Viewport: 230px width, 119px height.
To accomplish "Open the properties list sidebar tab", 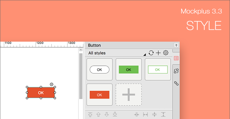I will 176,58.
